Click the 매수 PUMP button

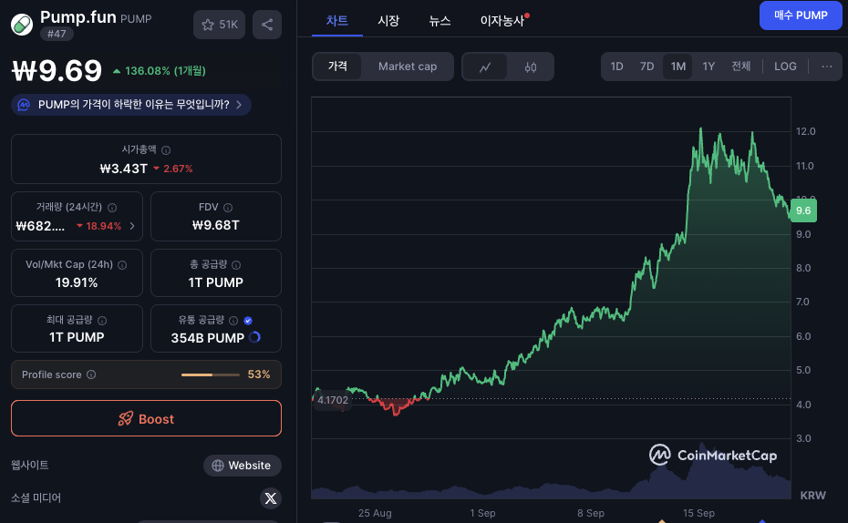point(800,15)
